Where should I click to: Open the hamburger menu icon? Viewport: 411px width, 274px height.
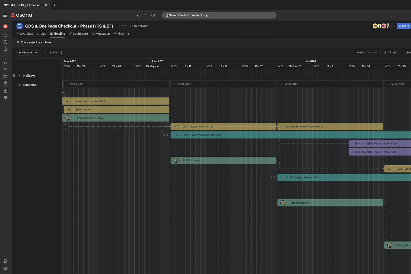coord(5,15)
